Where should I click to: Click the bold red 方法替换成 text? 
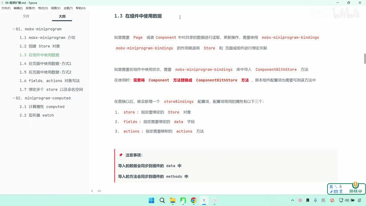click(183, 80)
